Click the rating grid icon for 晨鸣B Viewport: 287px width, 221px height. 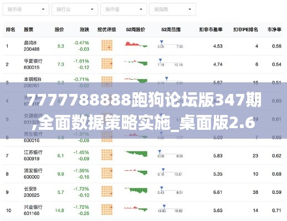point(107,45)
